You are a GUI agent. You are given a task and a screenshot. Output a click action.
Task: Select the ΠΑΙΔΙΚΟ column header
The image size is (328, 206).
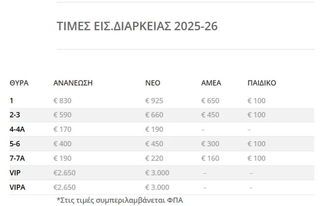pos(262,83)
